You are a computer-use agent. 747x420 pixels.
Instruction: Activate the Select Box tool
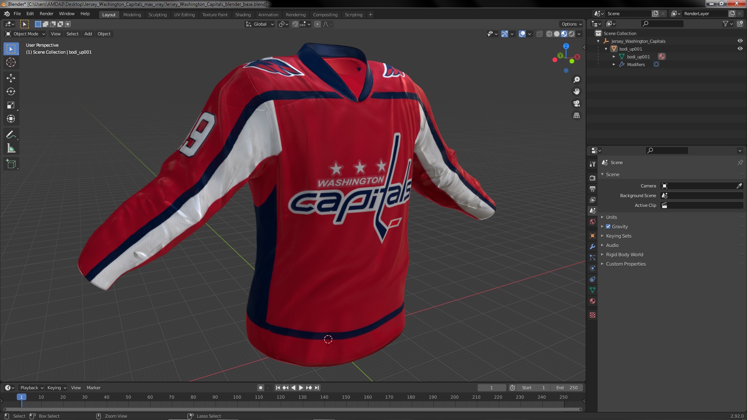coord(11,49)
